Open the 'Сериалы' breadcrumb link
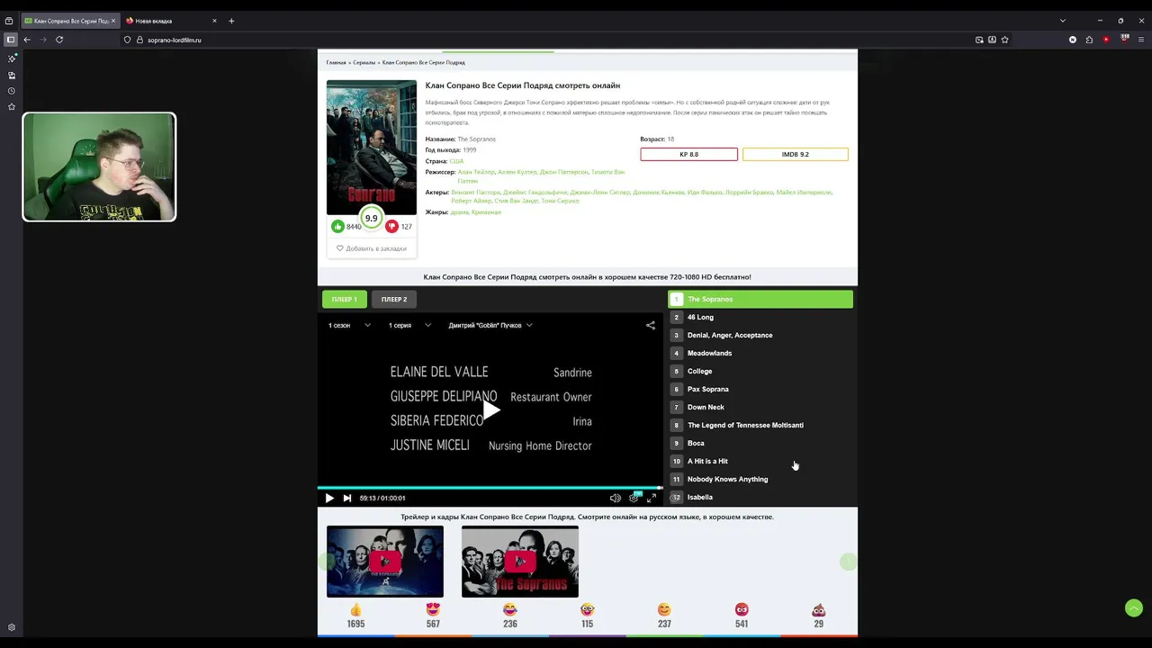The height and width of the screenshot is (648, 1152). coord(364,63)
